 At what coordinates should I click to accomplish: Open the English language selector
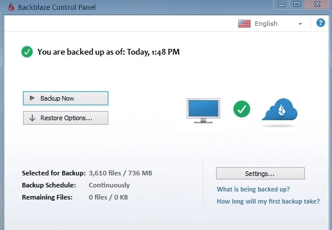tap(270, 24)
